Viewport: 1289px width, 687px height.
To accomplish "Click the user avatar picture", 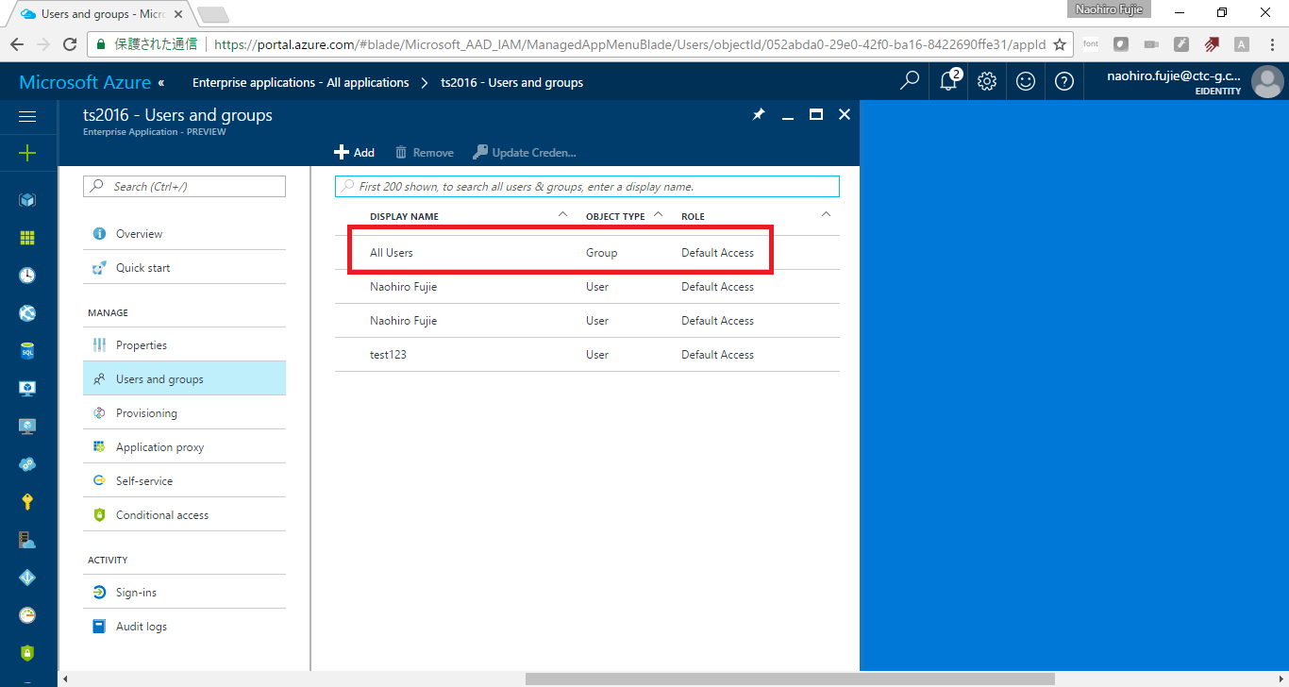I will [x=1267, y=82].
